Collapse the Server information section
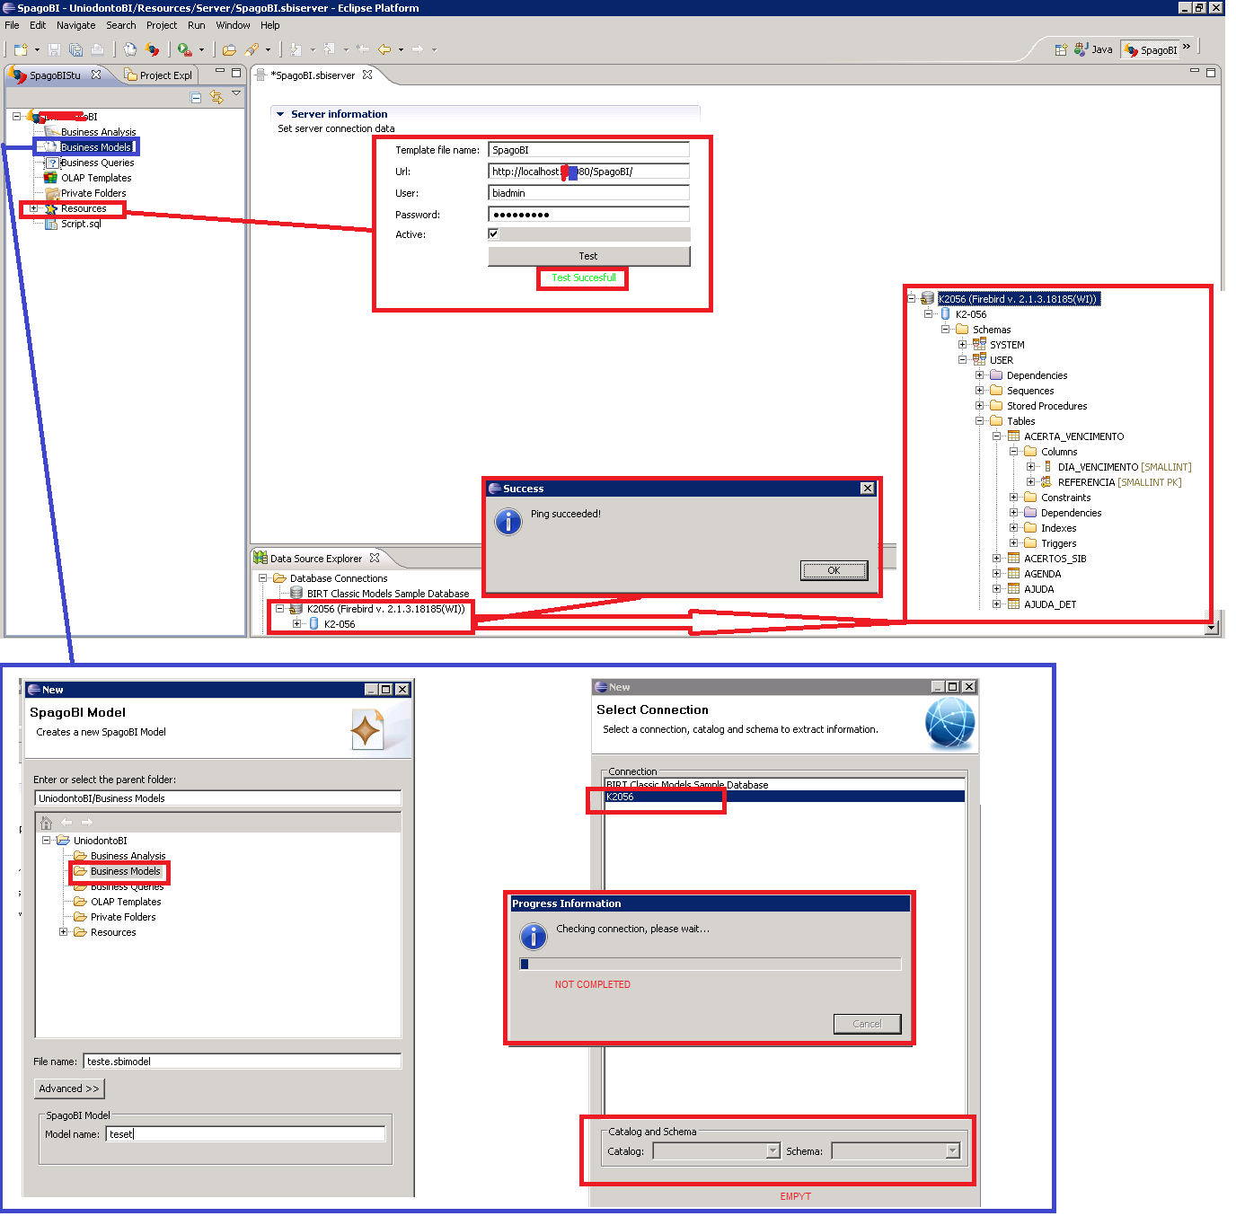Viewport: 1236px width, 1216px height. click(281, 114)
